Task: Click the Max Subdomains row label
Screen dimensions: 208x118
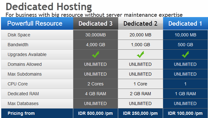Action: 25,74
